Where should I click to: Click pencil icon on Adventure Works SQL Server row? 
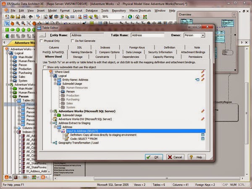tap(203, 111)
